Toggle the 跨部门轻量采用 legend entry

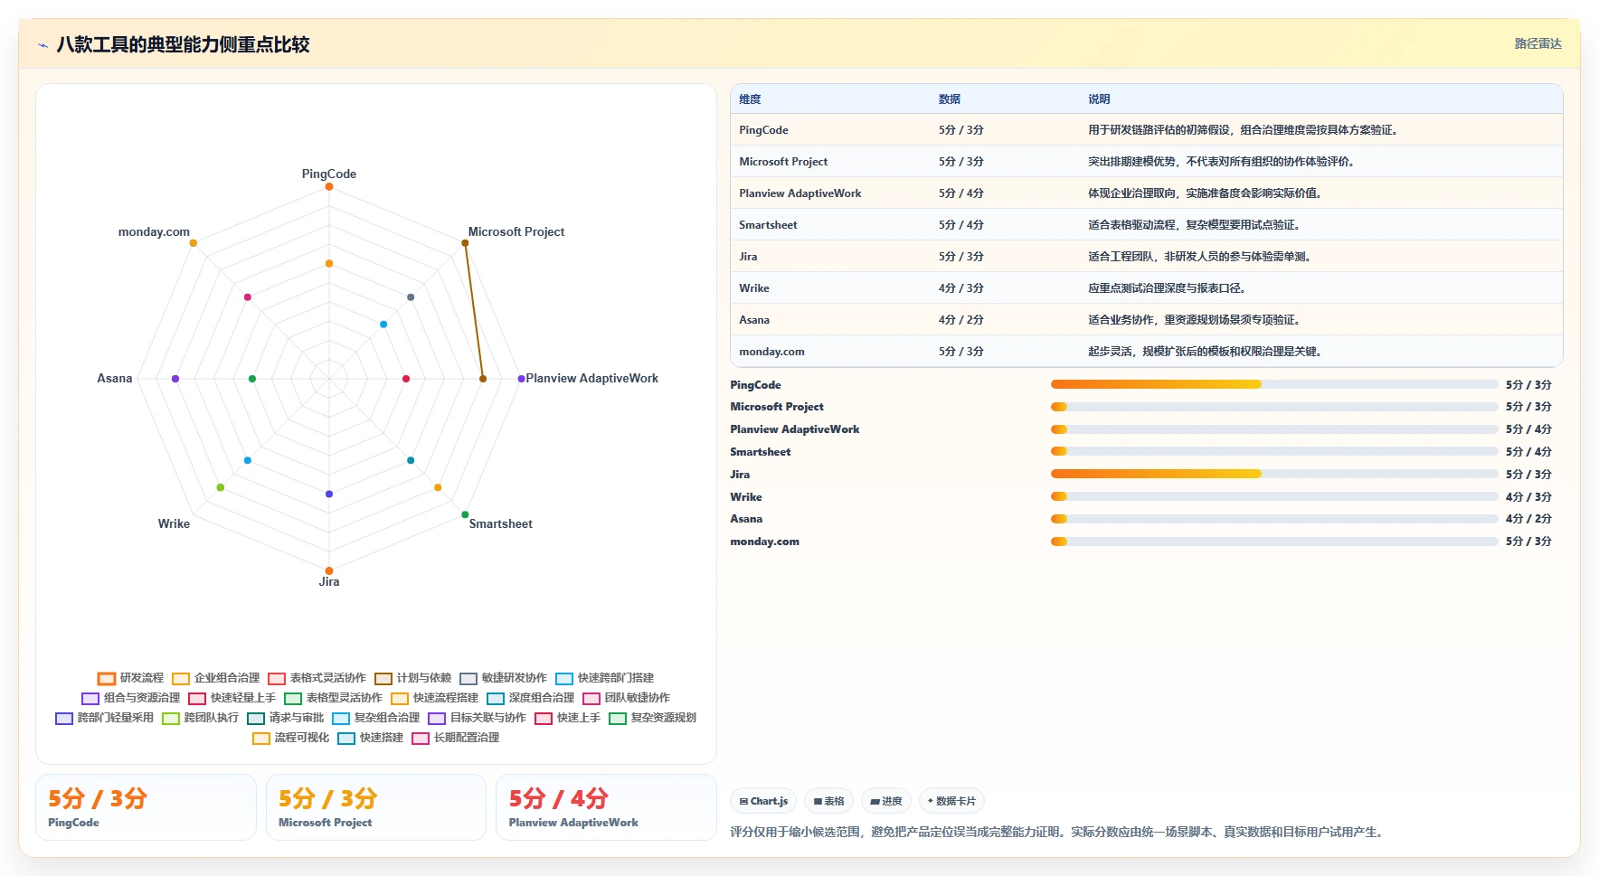[104, 718]
